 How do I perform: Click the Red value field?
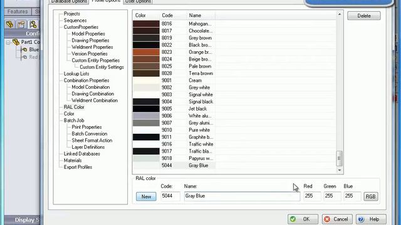312,196
